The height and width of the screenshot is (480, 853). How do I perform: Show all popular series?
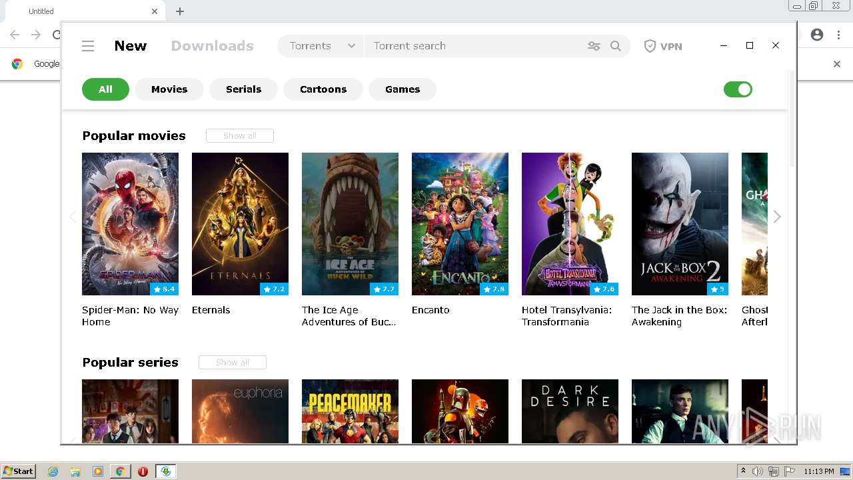(x=233, y=362)
